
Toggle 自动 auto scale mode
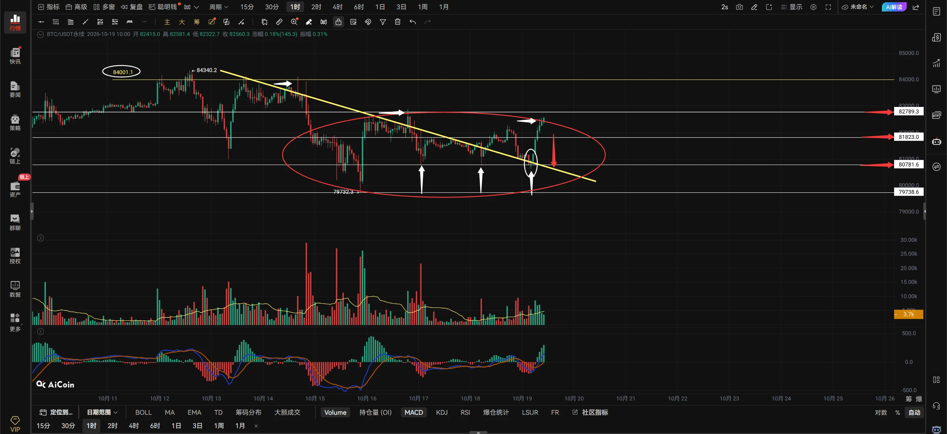tap(914, 412)
